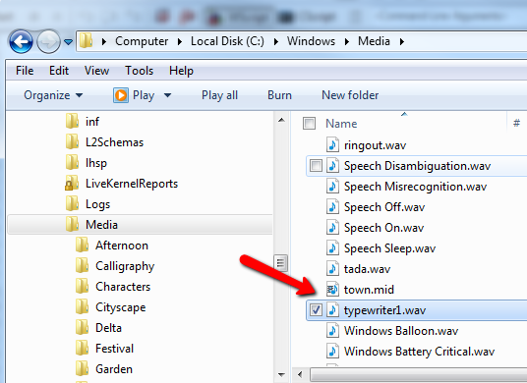Click the orange Play icon in toolbar
527x383 pixels.
click(x=121, y=95)
